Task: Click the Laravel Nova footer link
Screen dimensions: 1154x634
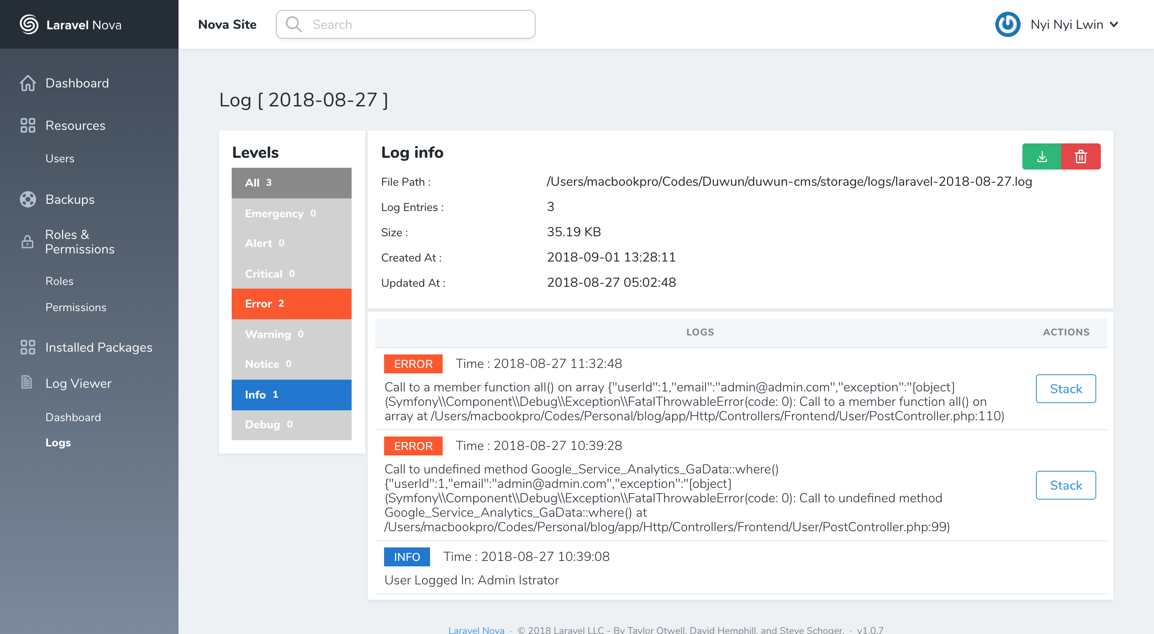Action: [x=476, y=629]
